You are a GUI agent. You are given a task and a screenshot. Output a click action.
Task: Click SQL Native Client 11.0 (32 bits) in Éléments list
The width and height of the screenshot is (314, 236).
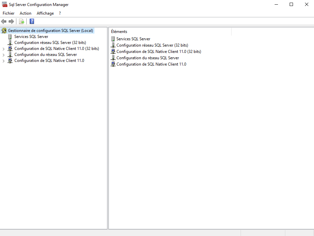coord(159,52)
